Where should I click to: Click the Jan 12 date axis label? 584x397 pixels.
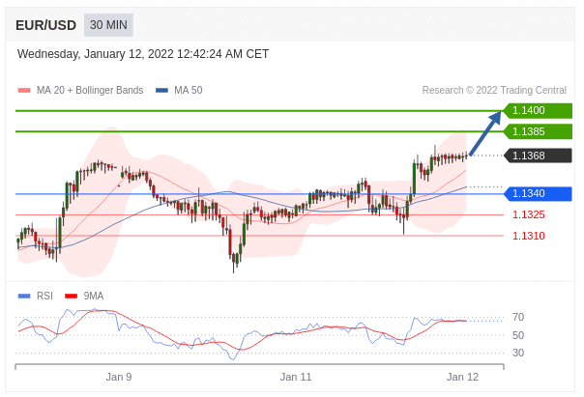462,378
